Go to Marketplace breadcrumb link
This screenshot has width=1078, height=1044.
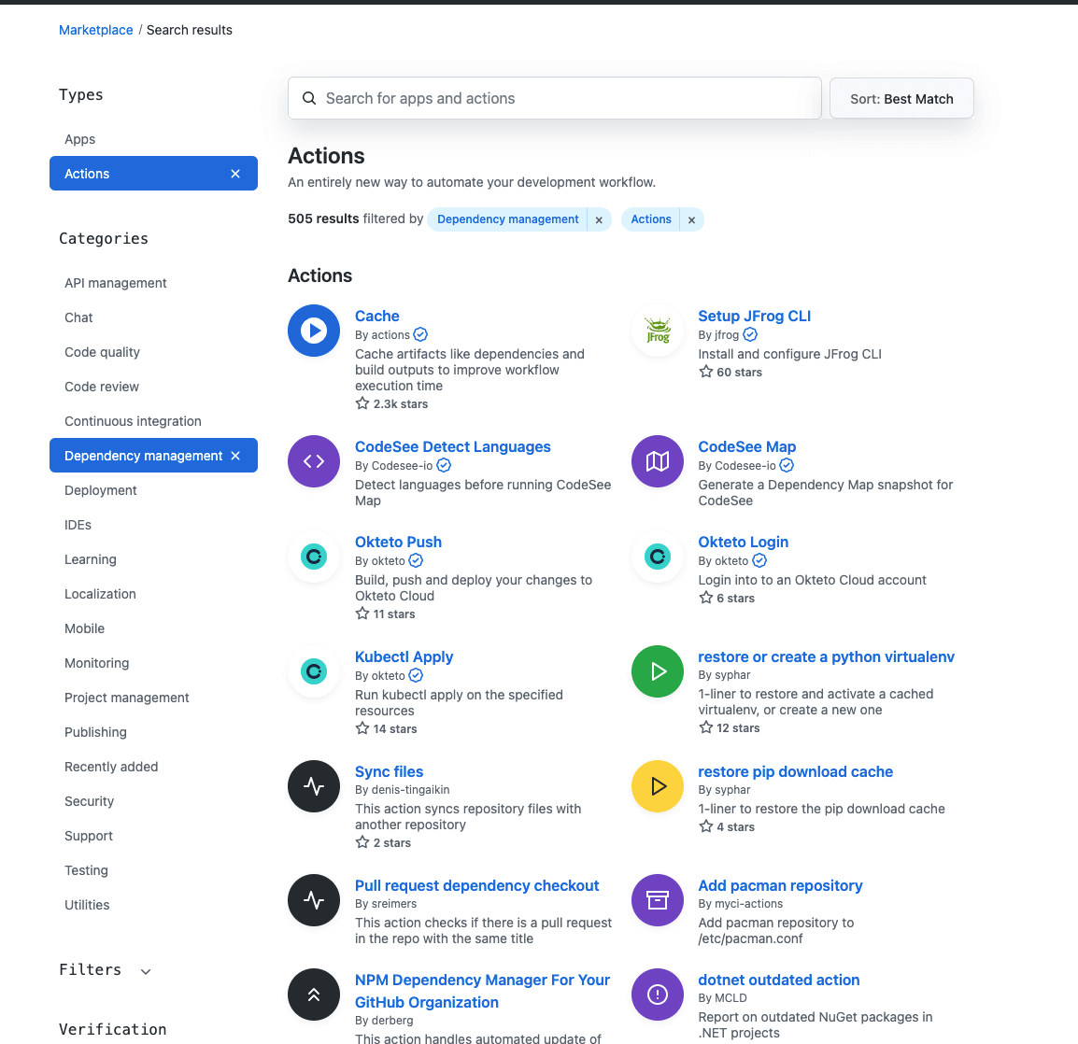pos(96,30)
